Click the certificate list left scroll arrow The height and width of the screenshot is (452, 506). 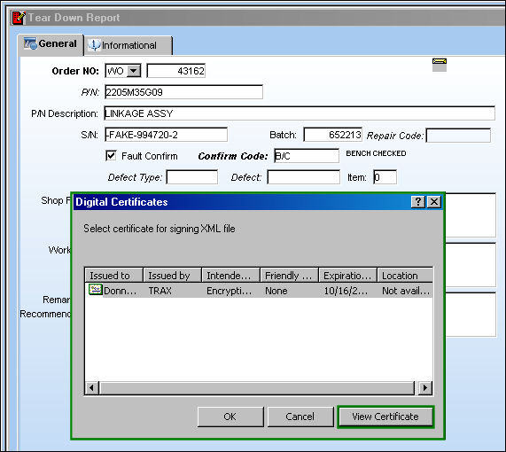(92, 387)
